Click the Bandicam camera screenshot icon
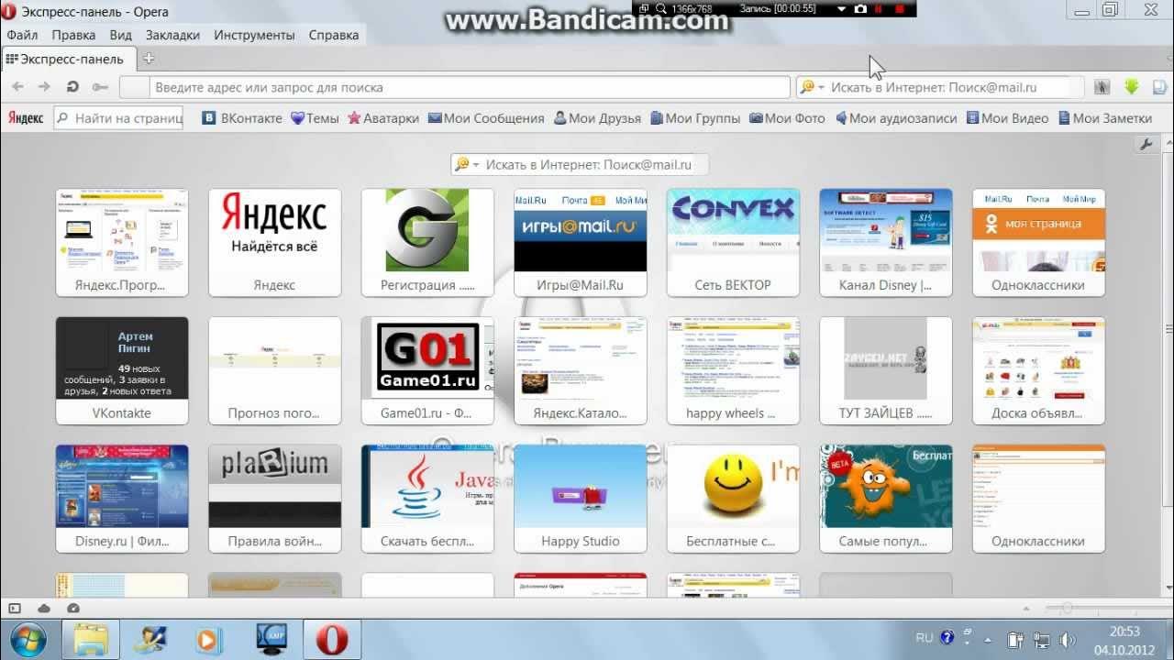Viewport: 1174px width, 660px height. (x=860, y=8)
